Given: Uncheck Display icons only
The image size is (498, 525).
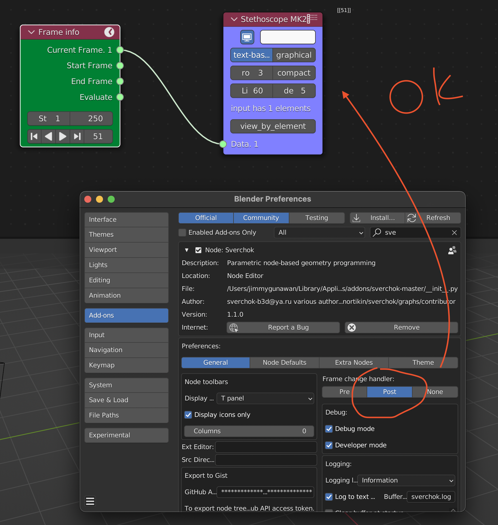Looking at the screenshot, I should 188,415.
